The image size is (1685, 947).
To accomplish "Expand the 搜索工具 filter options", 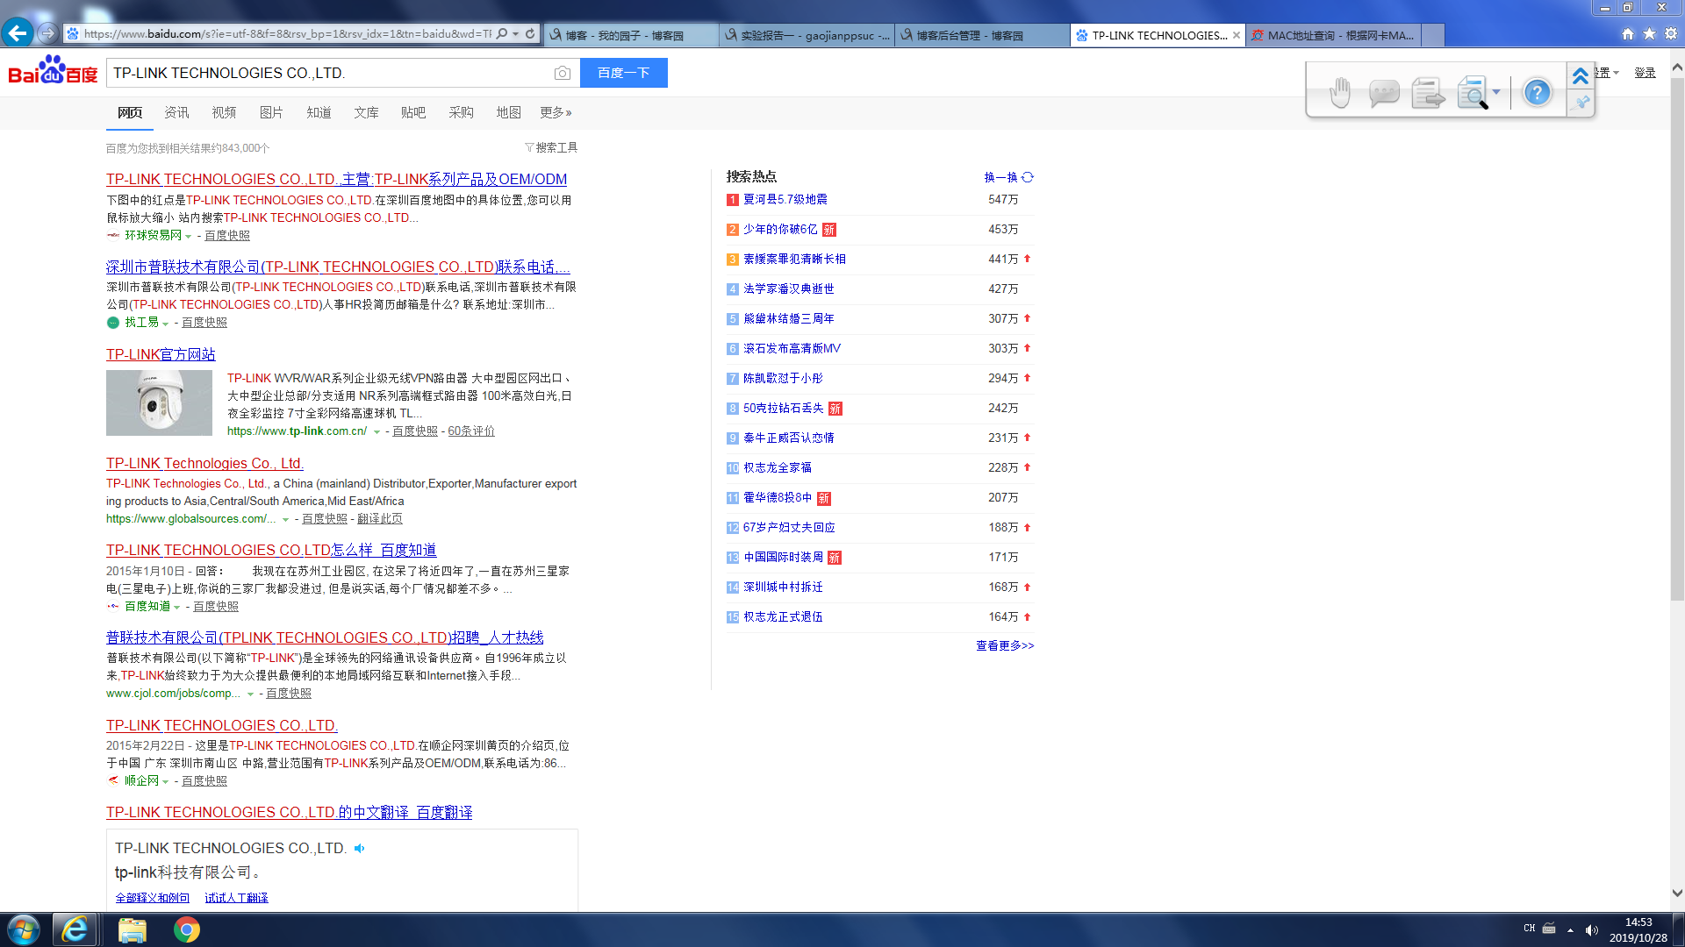I will pos(551,147).
